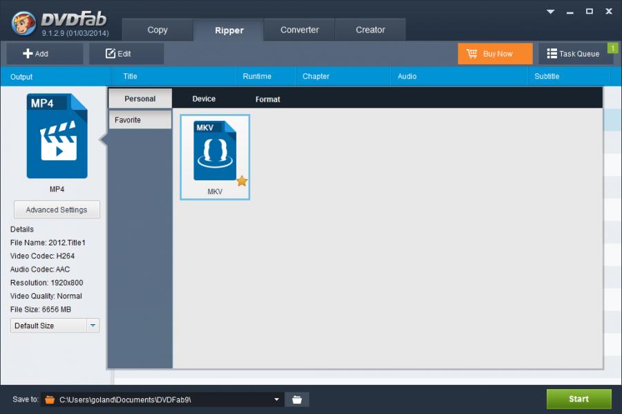Select the Personal profile tab
The width and height of the screenshot is (622, 414).
point(140,99)
